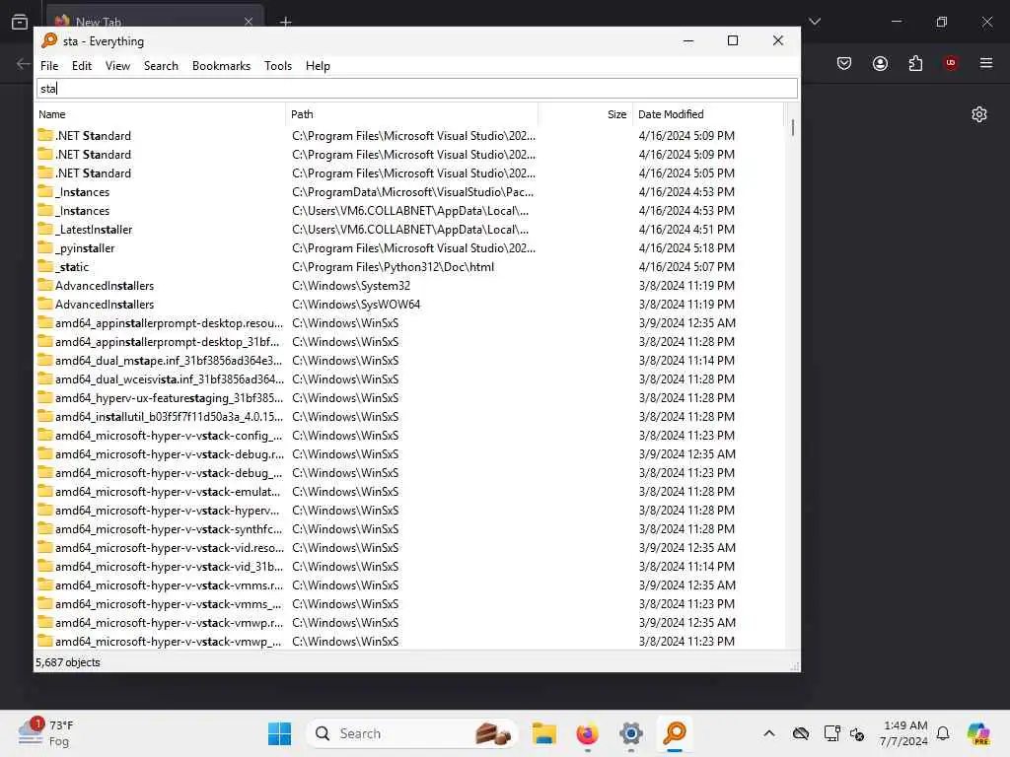
Task: Select the _pyinstaller folder icon
Action: [x=45, y=247]
